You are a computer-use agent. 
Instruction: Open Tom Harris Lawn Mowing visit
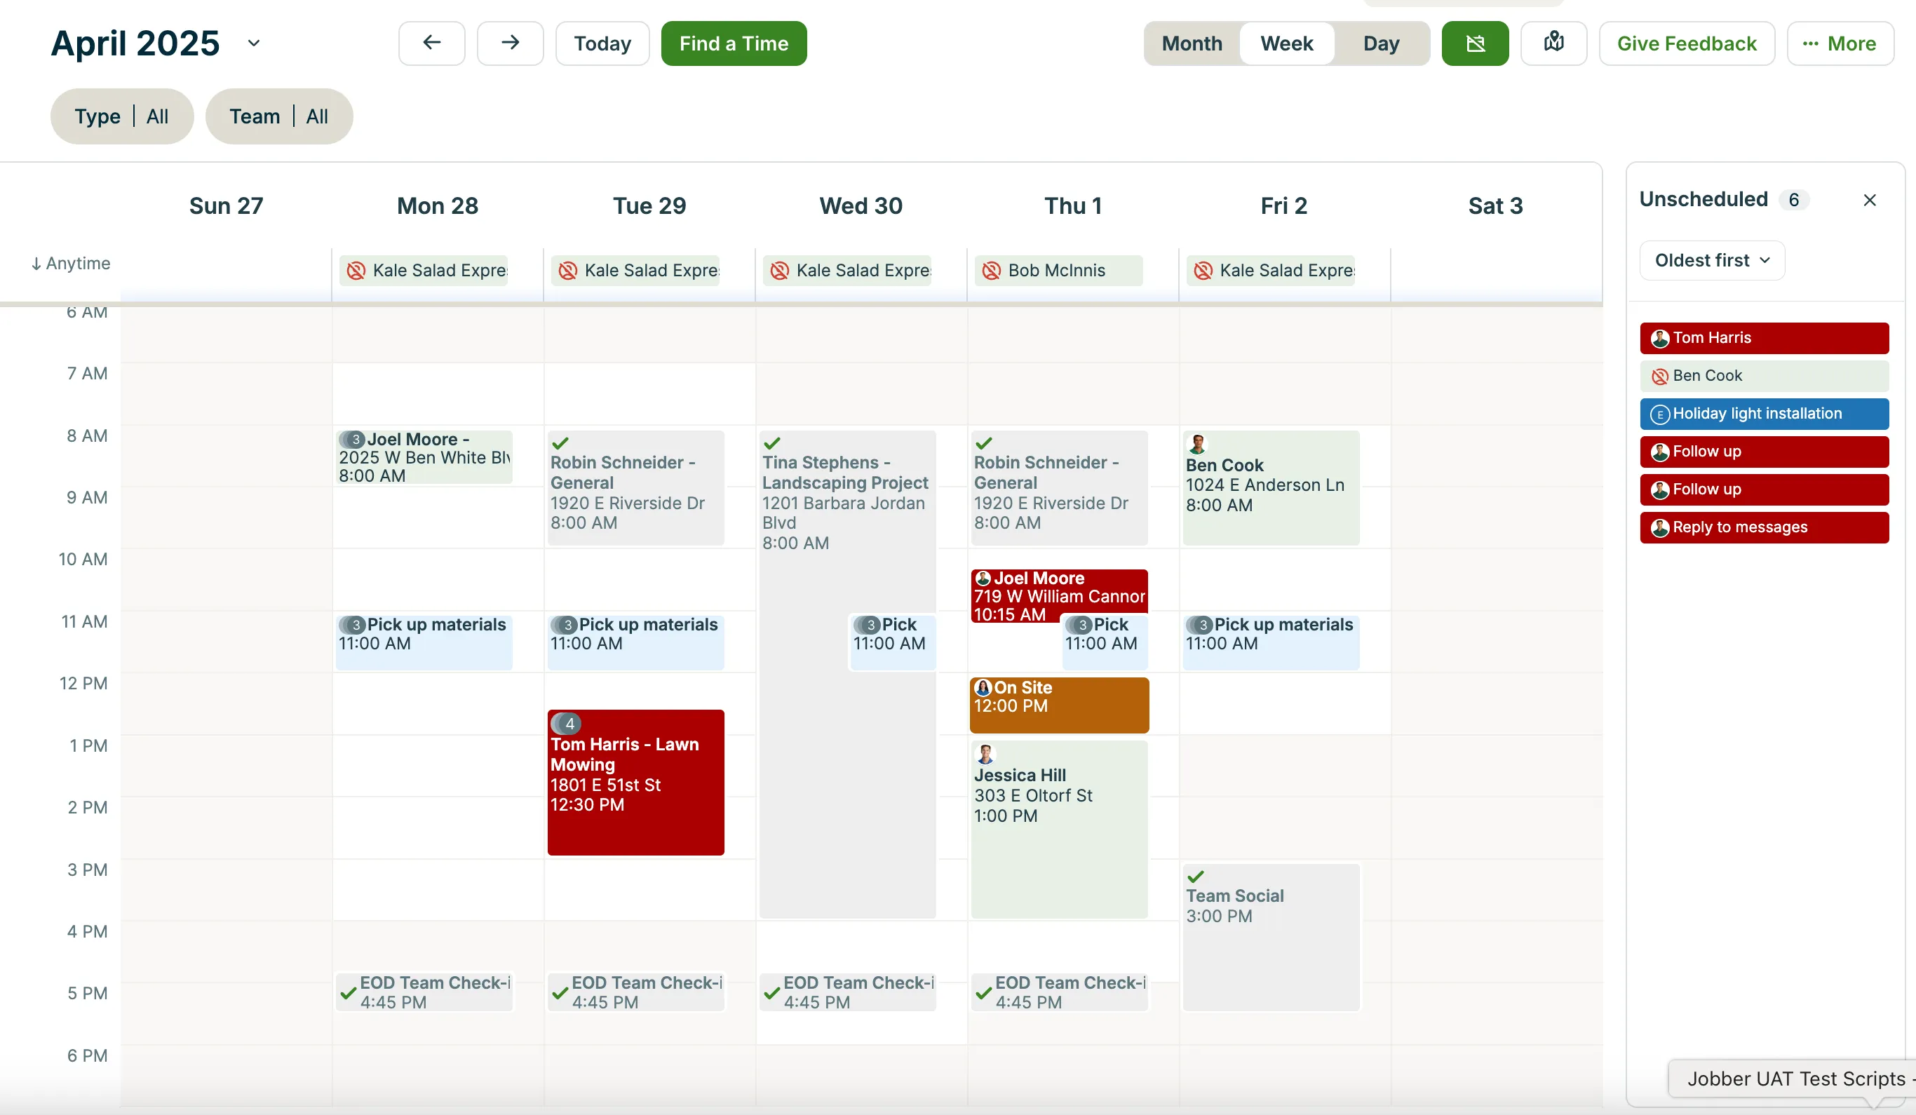click(635, 783)
